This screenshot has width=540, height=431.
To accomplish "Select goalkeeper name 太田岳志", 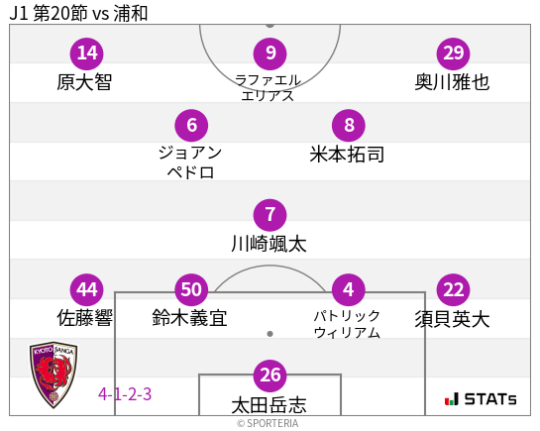I will pos(269,405).
